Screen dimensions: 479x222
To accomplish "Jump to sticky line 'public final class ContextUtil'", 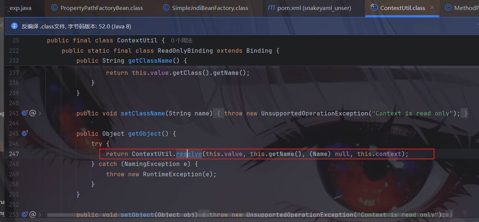I will [106, 41].
